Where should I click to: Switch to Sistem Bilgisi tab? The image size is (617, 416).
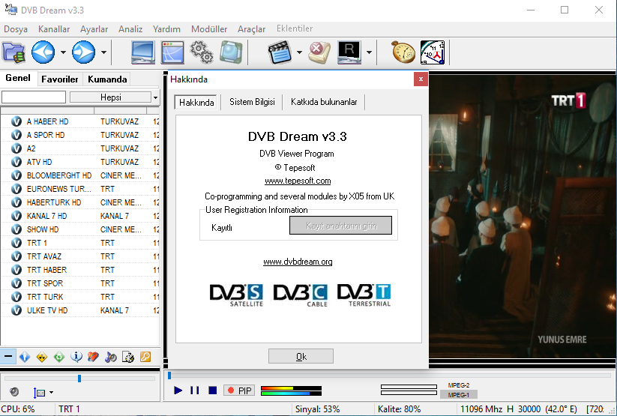252,102
